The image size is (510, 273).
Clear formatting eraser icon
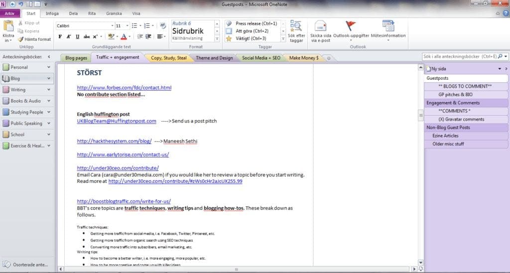coord(163,26)
